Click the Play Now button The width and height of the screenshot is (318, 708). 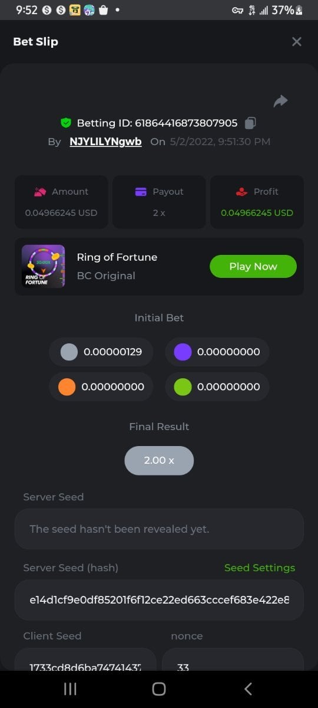[x=253, y=266]
